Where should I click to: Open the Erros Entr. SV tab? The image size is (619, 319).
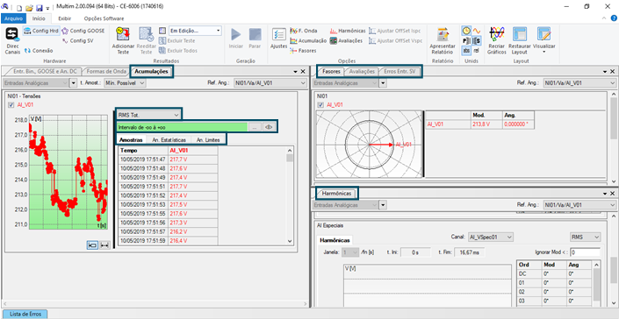pyautogui.click(x=399, y=72)
